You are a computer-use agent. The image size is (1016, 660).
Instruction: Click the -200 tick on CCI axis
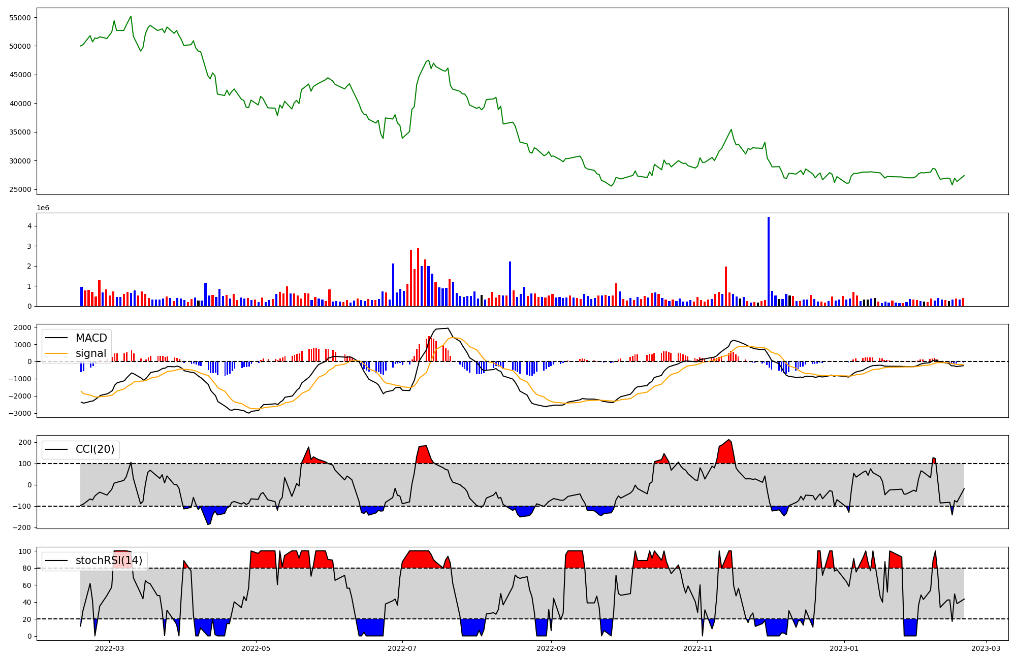(23, 528)
